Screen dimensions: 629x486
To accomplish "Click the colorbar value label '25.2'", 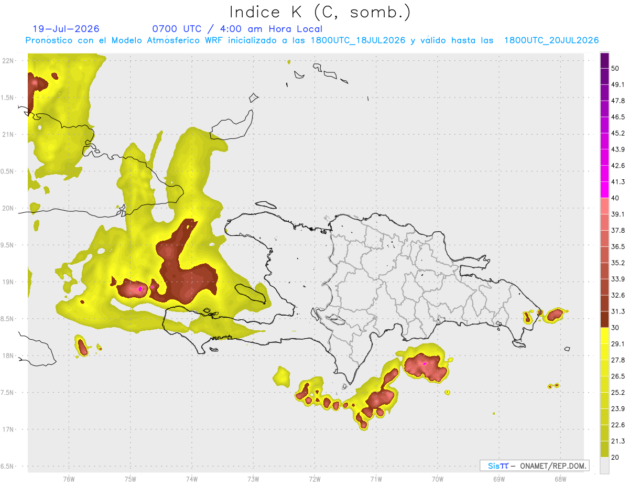I will [618, 392].
